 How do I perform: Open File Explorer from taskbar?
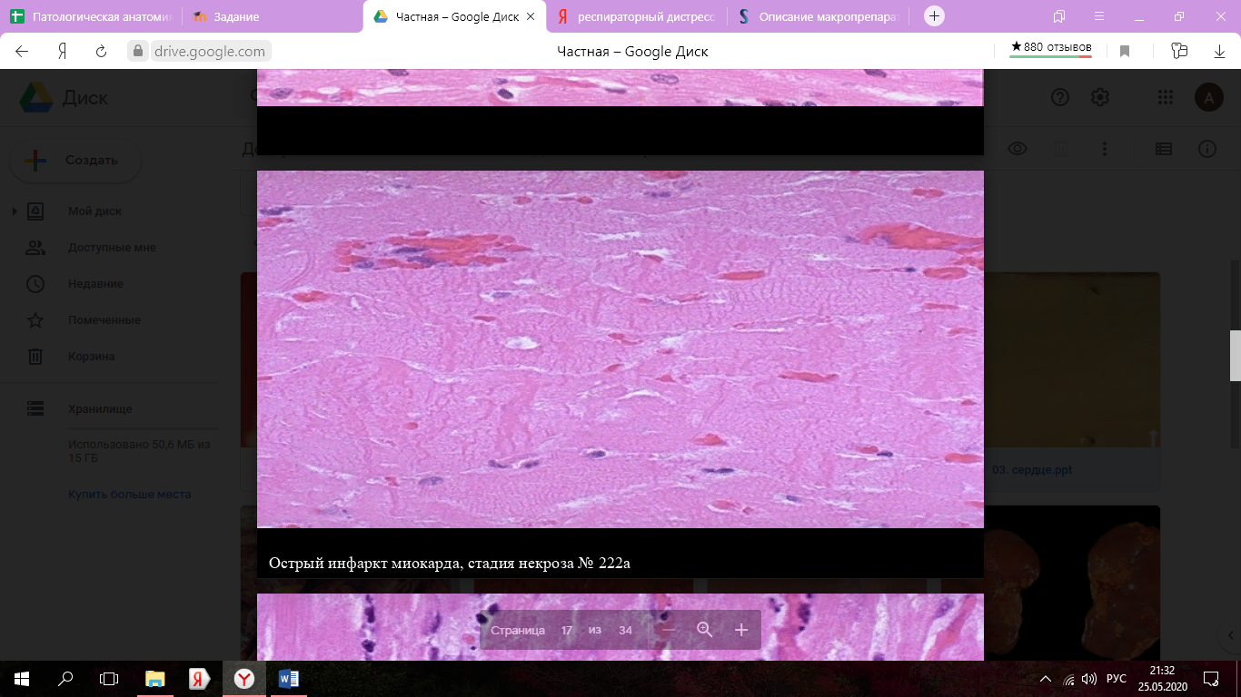pyautogui.click(x=155, y=678)
